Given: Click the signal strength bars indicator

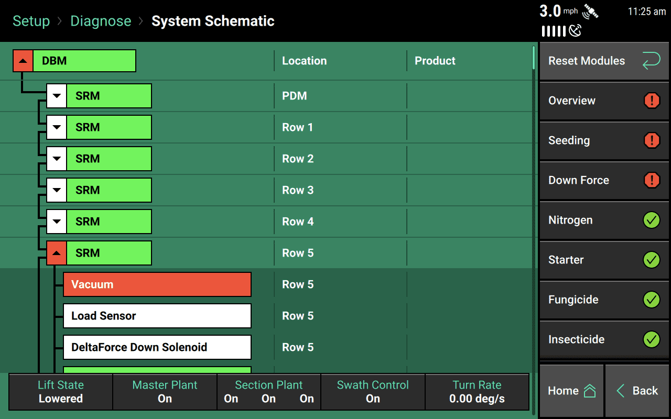Looking at the screenshot, I should coord(554,31).
